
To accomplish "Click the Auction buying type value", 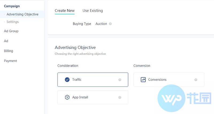I will (101, 24).
